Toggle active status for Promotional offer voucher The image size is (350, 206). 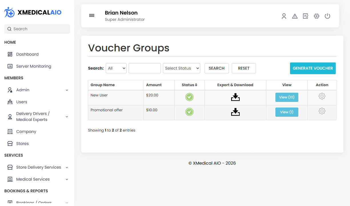189,112
